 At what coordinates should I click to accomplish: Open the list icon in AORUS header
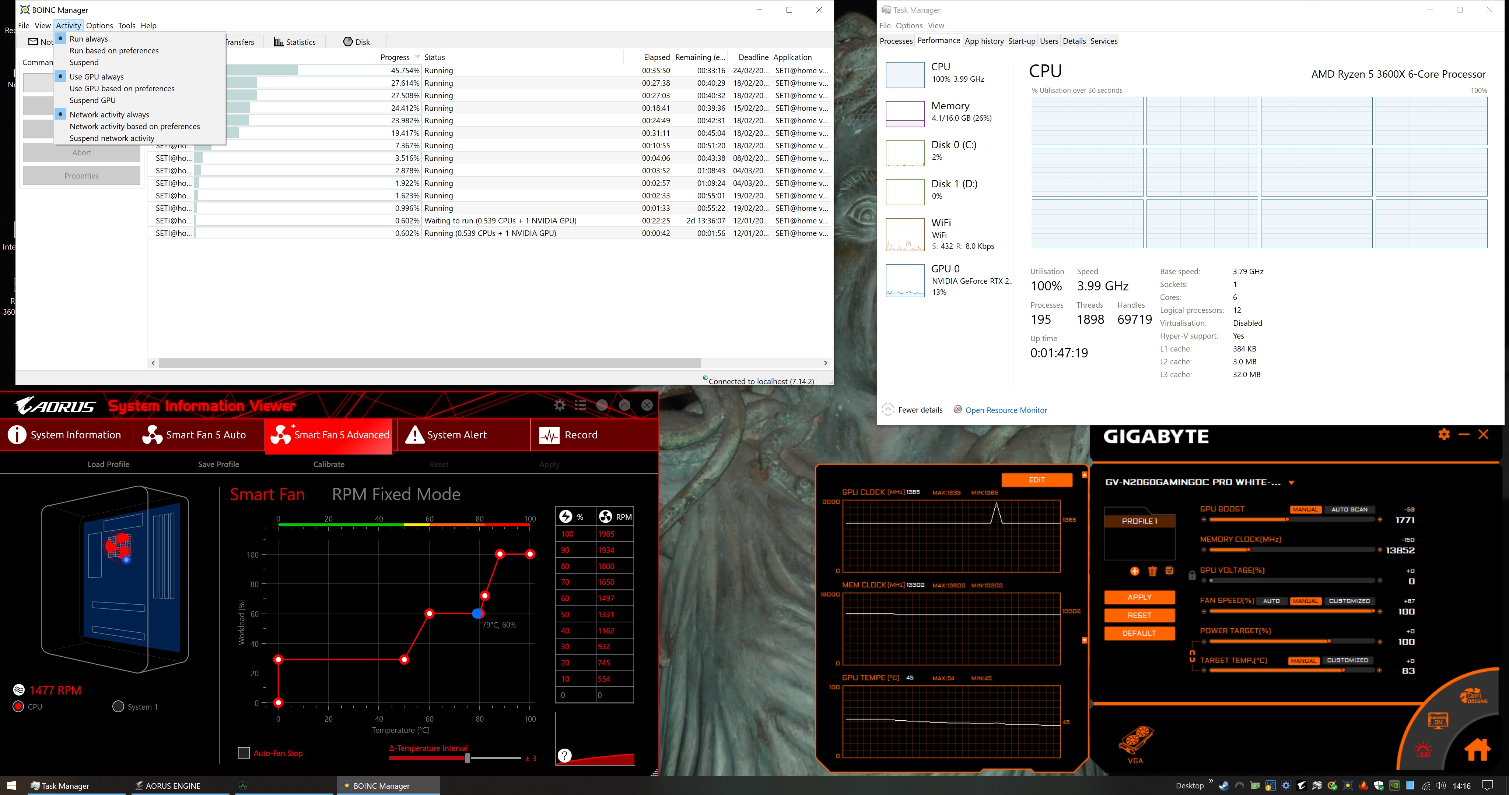581,405
